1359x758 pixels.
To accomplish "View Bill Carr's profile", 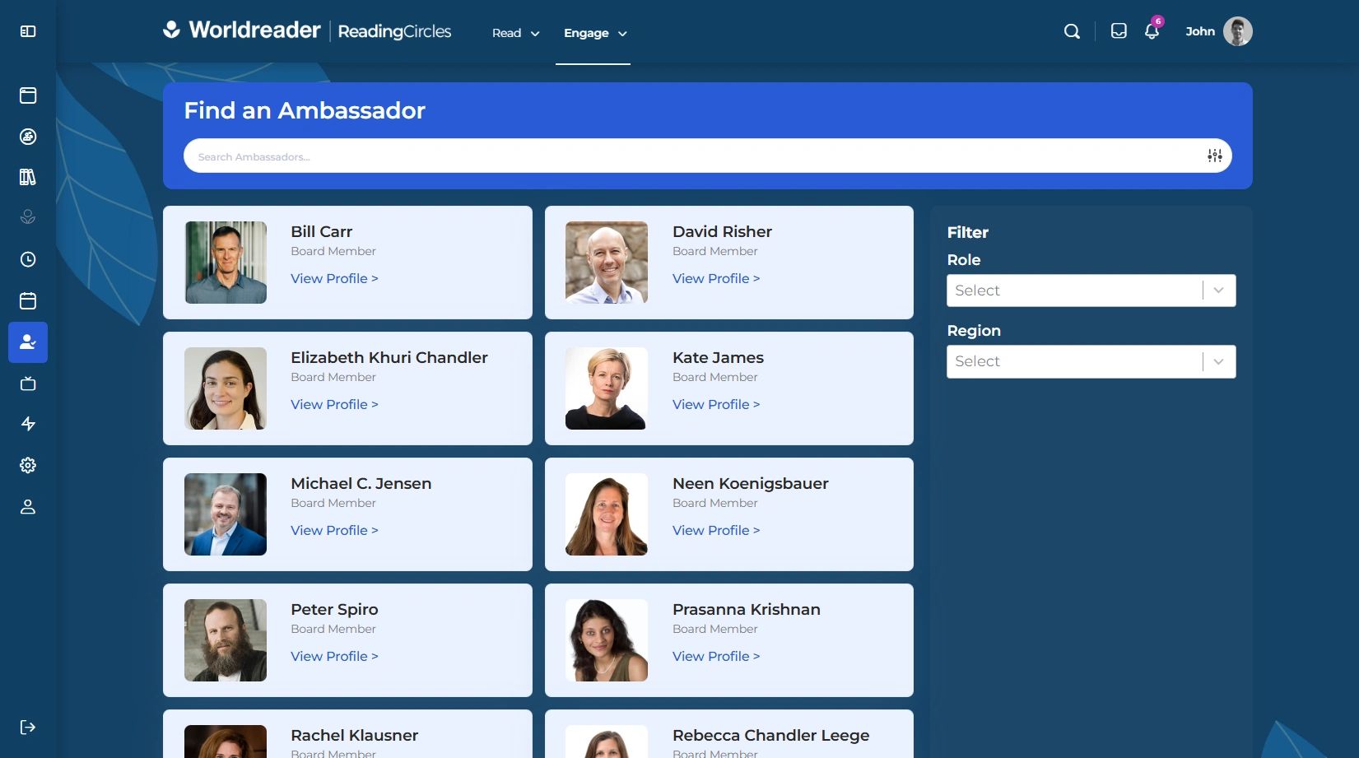I will (x=334, y=278).
